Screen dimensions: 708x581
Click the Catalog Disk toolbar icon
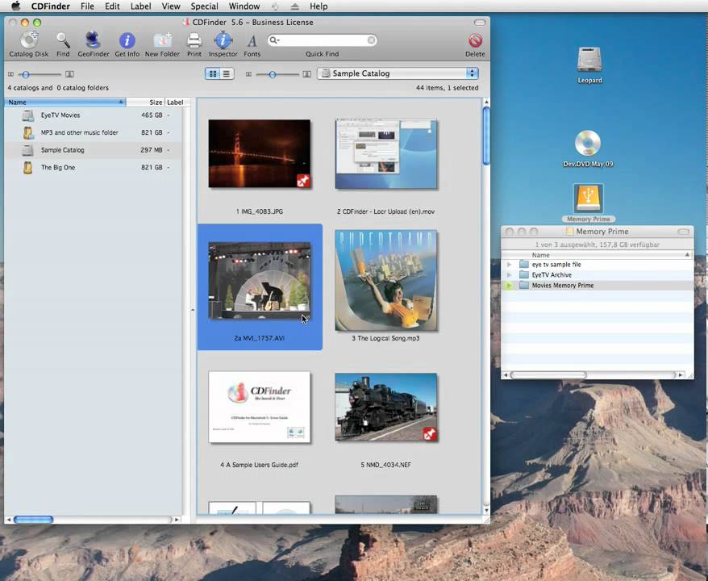click(29, 40)
